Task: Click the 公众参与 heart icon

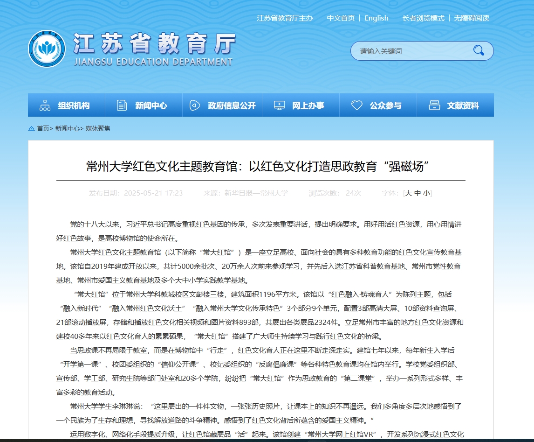Action: 357,105
